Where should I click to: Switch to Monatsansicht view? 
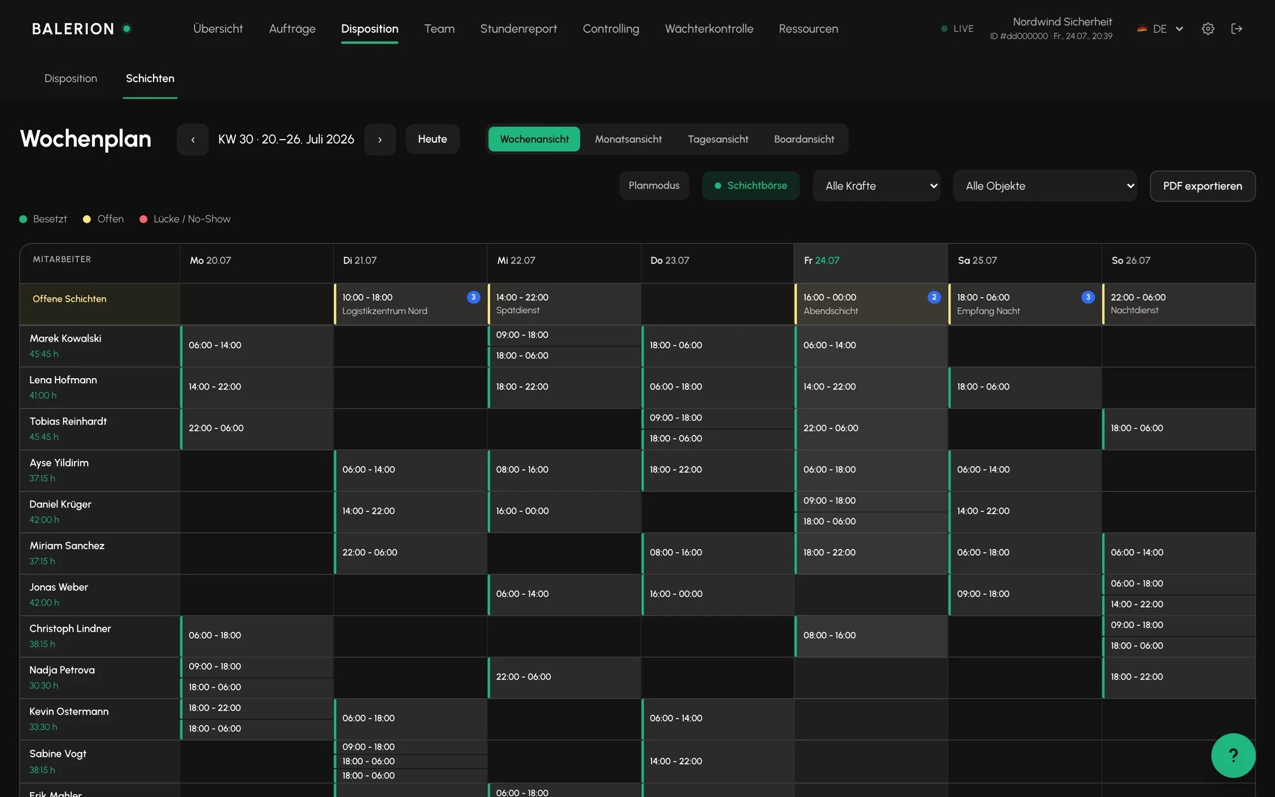pos(628,139)
